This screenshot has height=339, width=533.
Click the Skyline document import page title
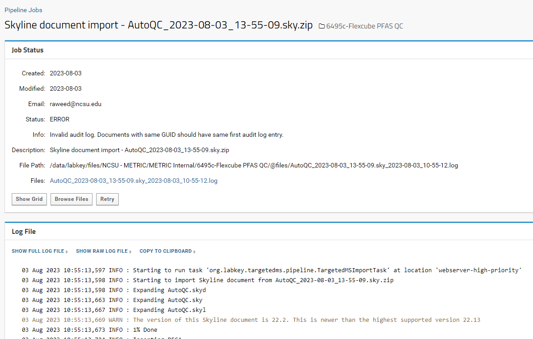tap(158, 25)
